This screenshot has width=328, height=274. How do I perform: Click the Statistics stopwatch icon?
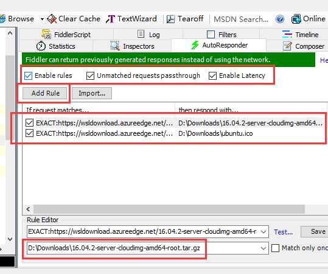pos(41,46)
